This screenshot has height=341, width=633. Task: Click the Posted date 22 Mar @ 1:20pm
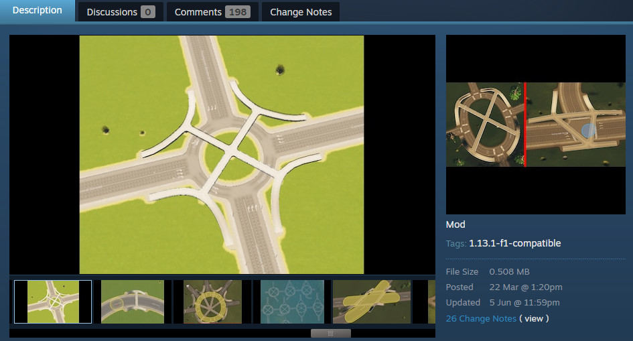pos(526,287)
